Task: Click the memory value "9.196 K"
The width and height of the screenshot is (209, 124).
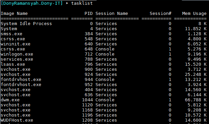Action: (x=197, y=54)
